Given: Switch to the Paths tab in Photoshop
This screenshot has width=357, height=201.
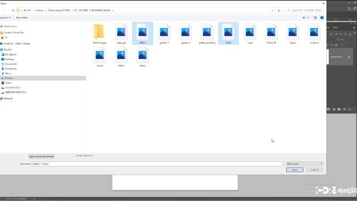Looking at the screenshot, I should pyautogui.click(x=335, y=27).
